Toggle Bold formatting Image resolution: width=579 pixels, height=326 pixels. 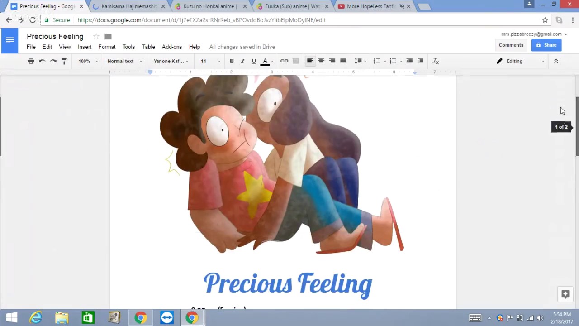click(x=232, y=61)
